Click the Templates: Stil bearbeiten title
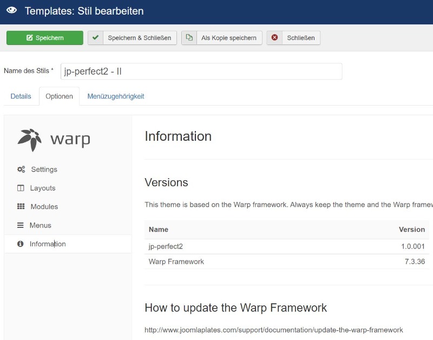 (84, 11)
